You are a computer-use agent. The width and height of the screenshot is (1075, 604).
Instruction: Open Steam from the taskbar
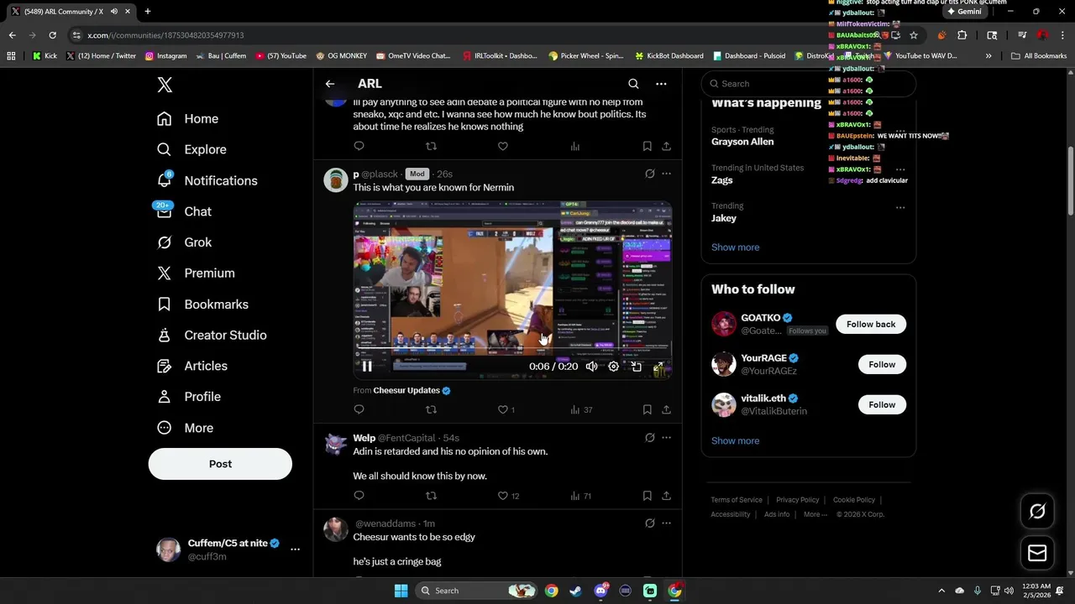[x=575, y=591]
